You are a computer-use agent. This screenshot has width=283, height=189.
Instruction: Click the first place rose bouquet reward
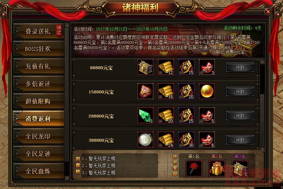click(x=194, y=169)
